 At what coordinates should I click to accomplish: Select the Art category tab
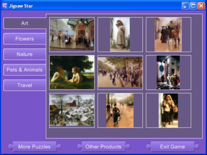[25, 23]
